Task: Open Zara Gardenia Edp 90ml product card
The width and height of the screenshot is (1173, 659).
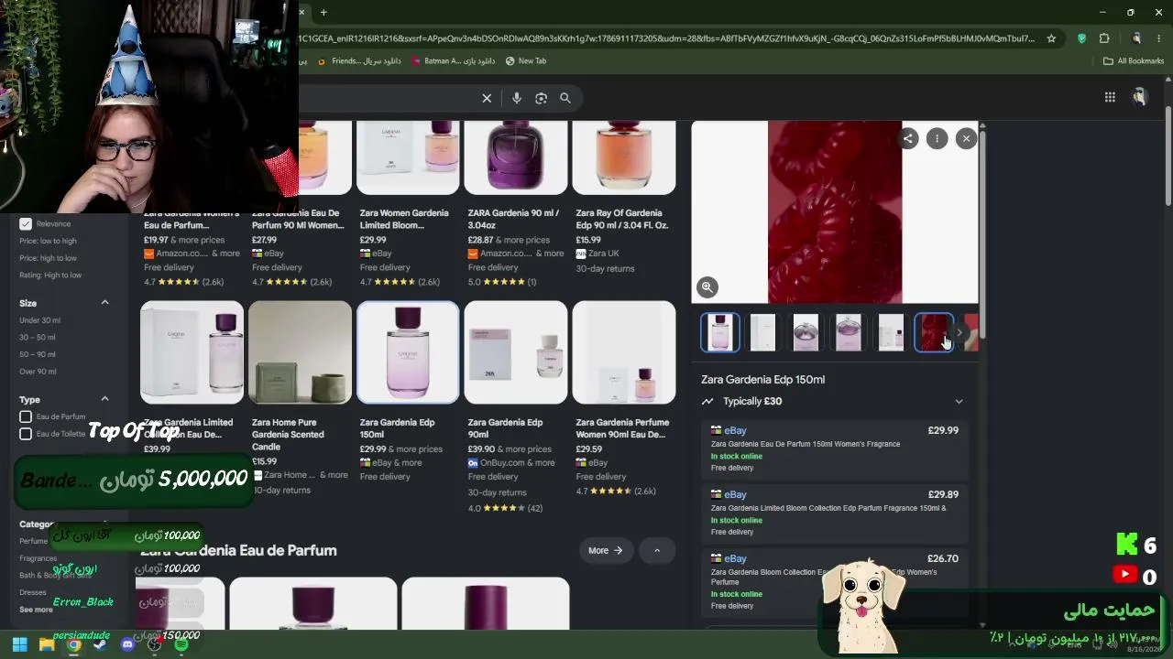Action: [516, 407]
